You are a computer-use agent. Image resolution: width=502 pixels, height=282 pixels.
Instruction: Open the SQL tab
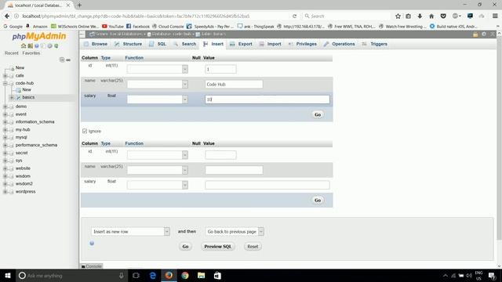coord(158,44)
